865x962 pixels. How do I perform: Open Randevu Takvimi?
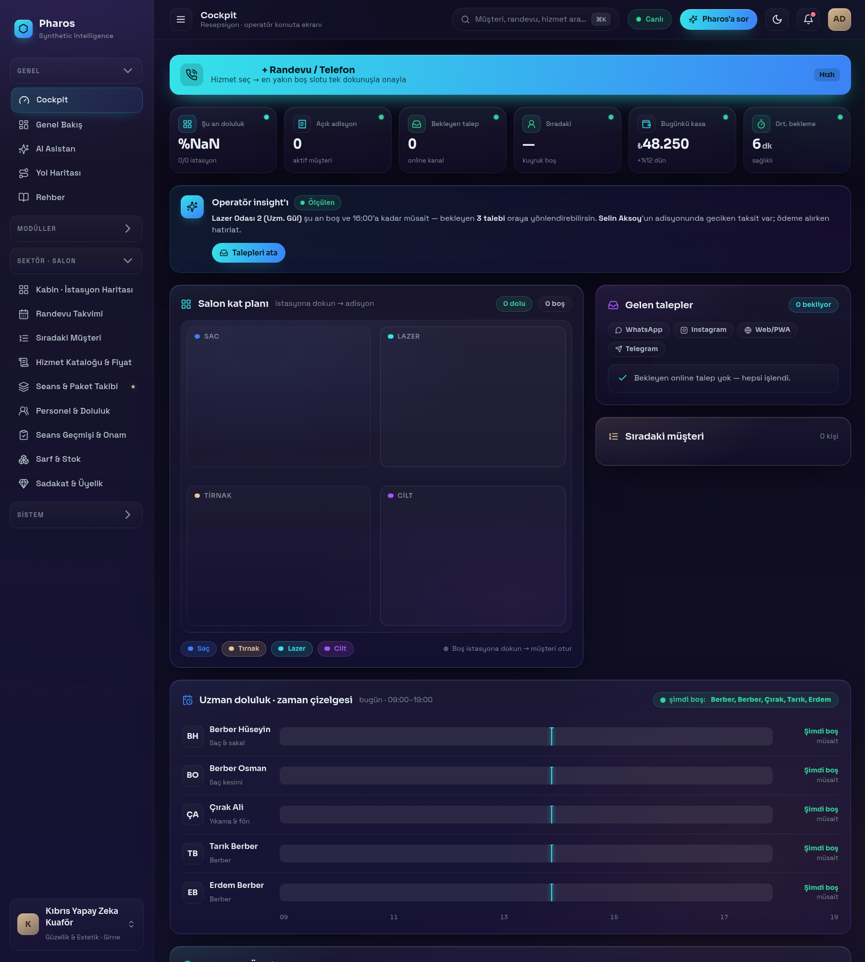[76, 314]
